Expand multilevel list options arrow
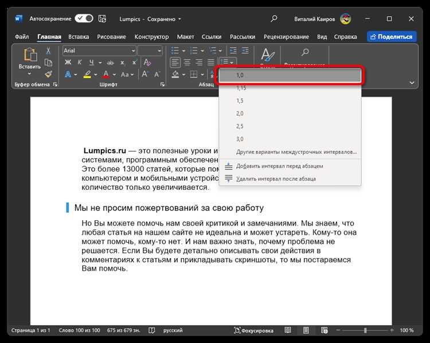Screen dimensions: 430x343 click(220, 51)
